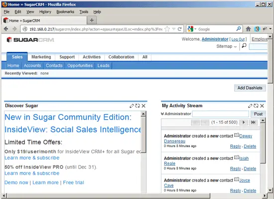Reload page using Firefox refresh icon

[180, 29]
